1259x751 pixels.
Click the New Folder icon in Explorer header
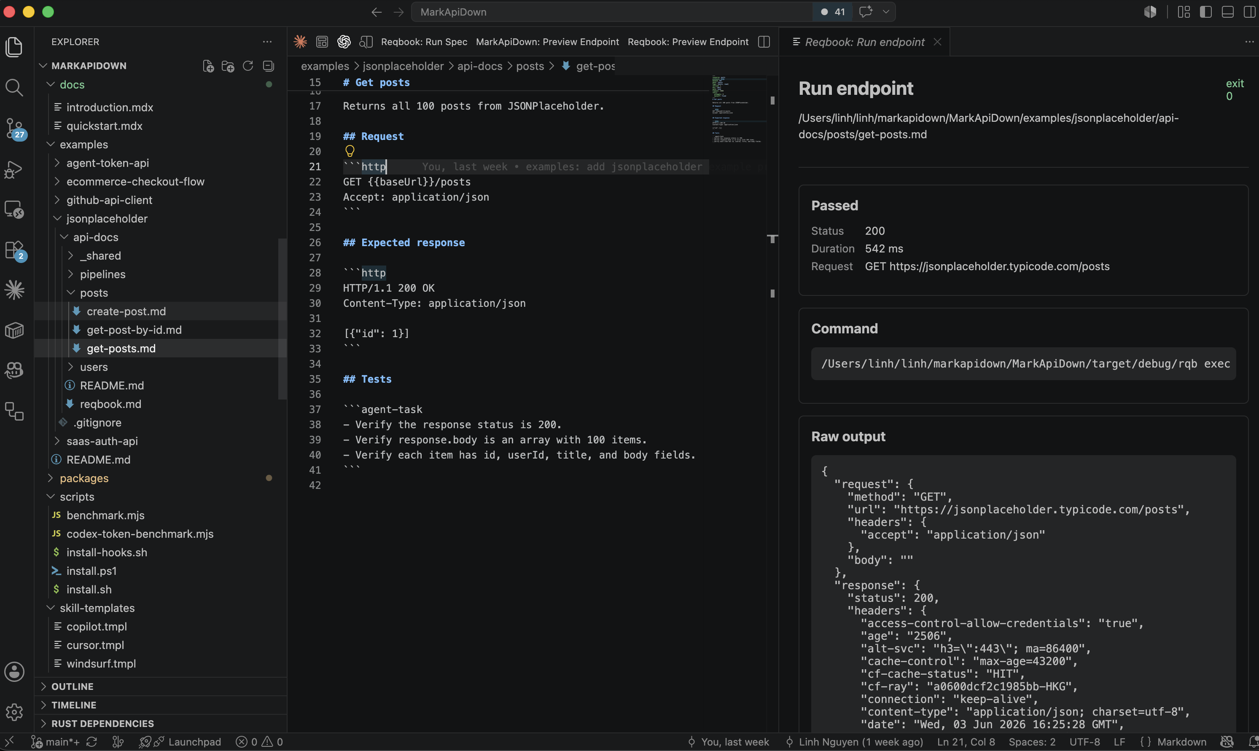[x=228, y=66]
